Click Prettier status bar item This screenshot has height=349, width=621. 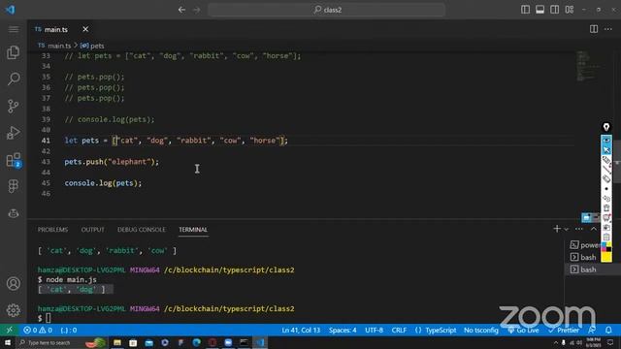click(564, 330)
